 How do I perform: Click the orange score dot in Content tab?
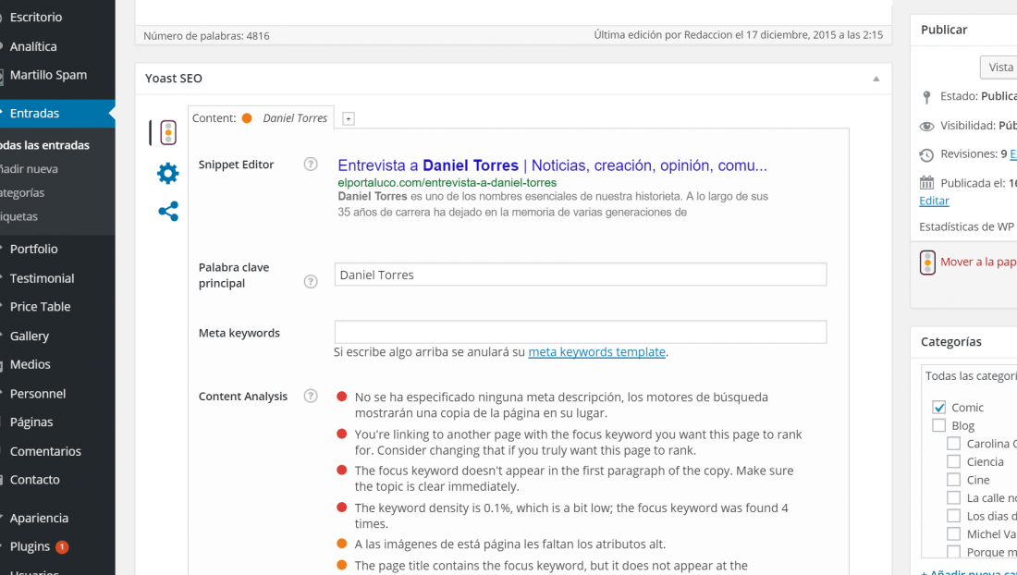click(x=247, y=118)
